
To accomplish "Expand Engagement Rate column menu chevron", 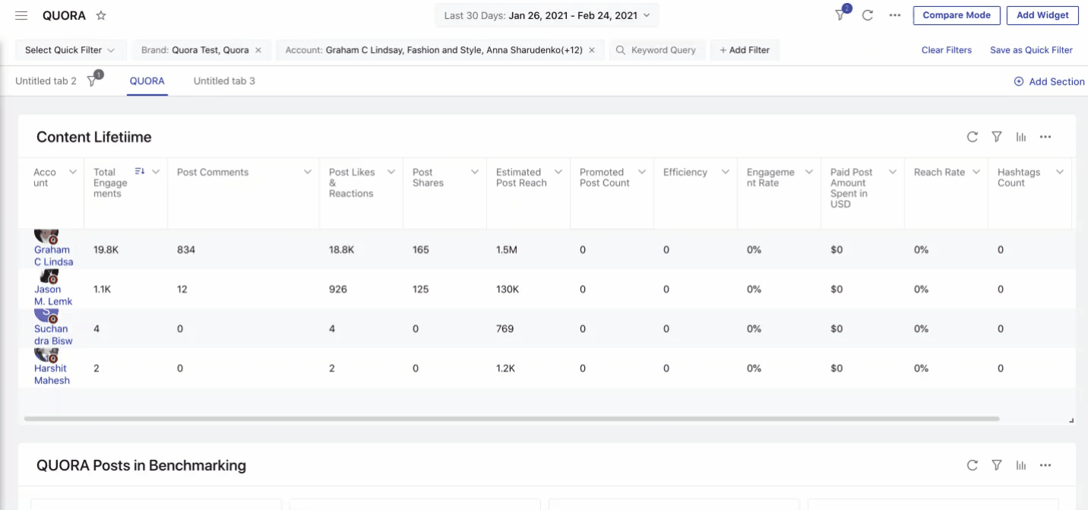I will [809, 173].
